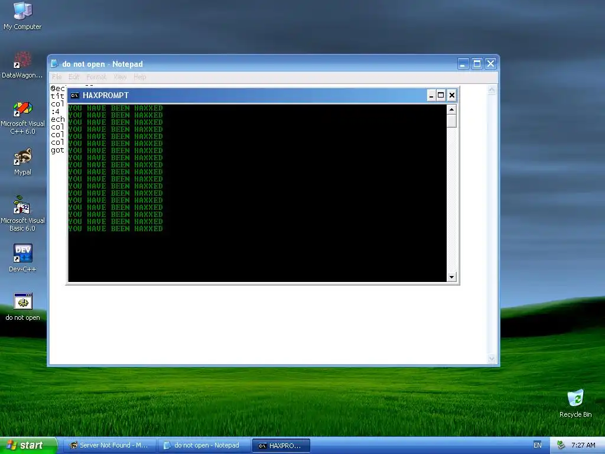The height and width of the screenshot is (454, 605).
Task: Click the Notepad scrollbar up arrow
Action: pyautogui.click(x=492, y=90)
